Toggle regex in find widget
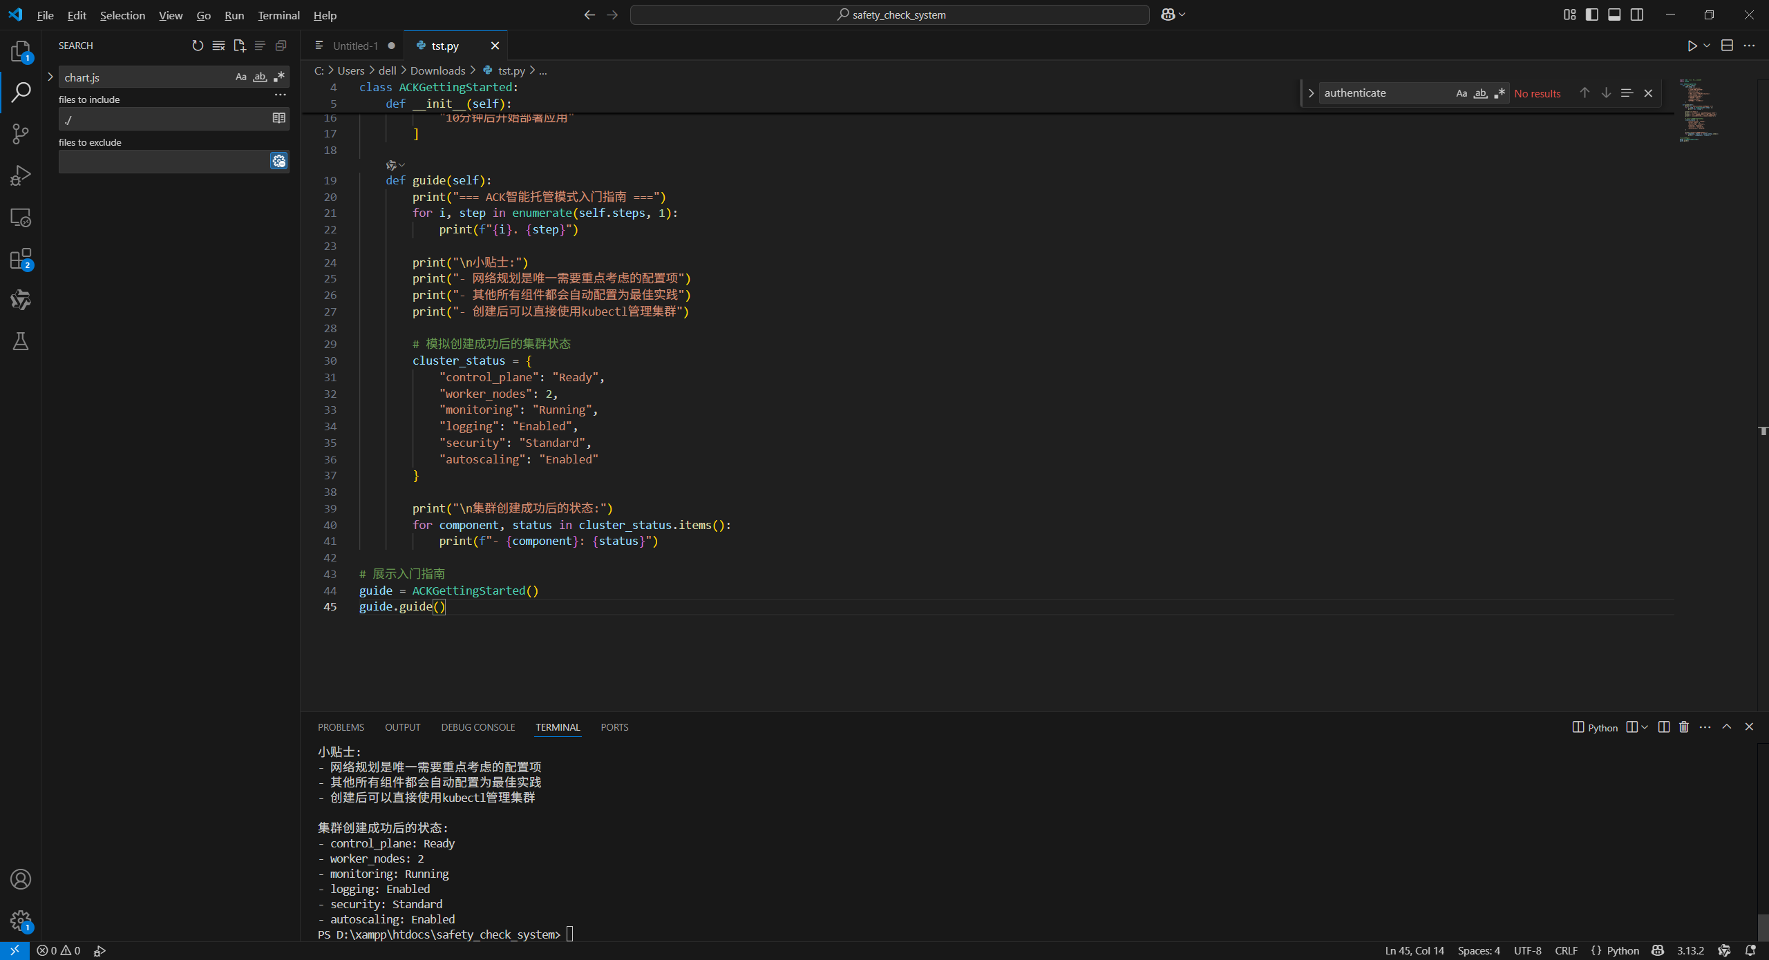The image size is (1769, 960). point(1500,93)
